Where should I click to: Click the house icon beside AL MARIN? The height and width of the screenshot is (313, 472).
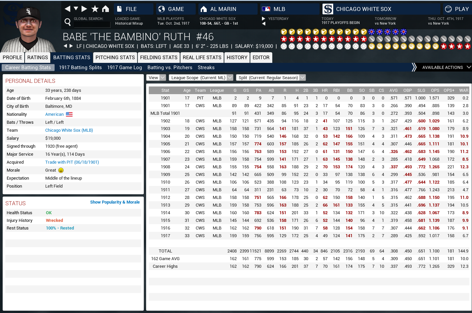coord(204,9)
